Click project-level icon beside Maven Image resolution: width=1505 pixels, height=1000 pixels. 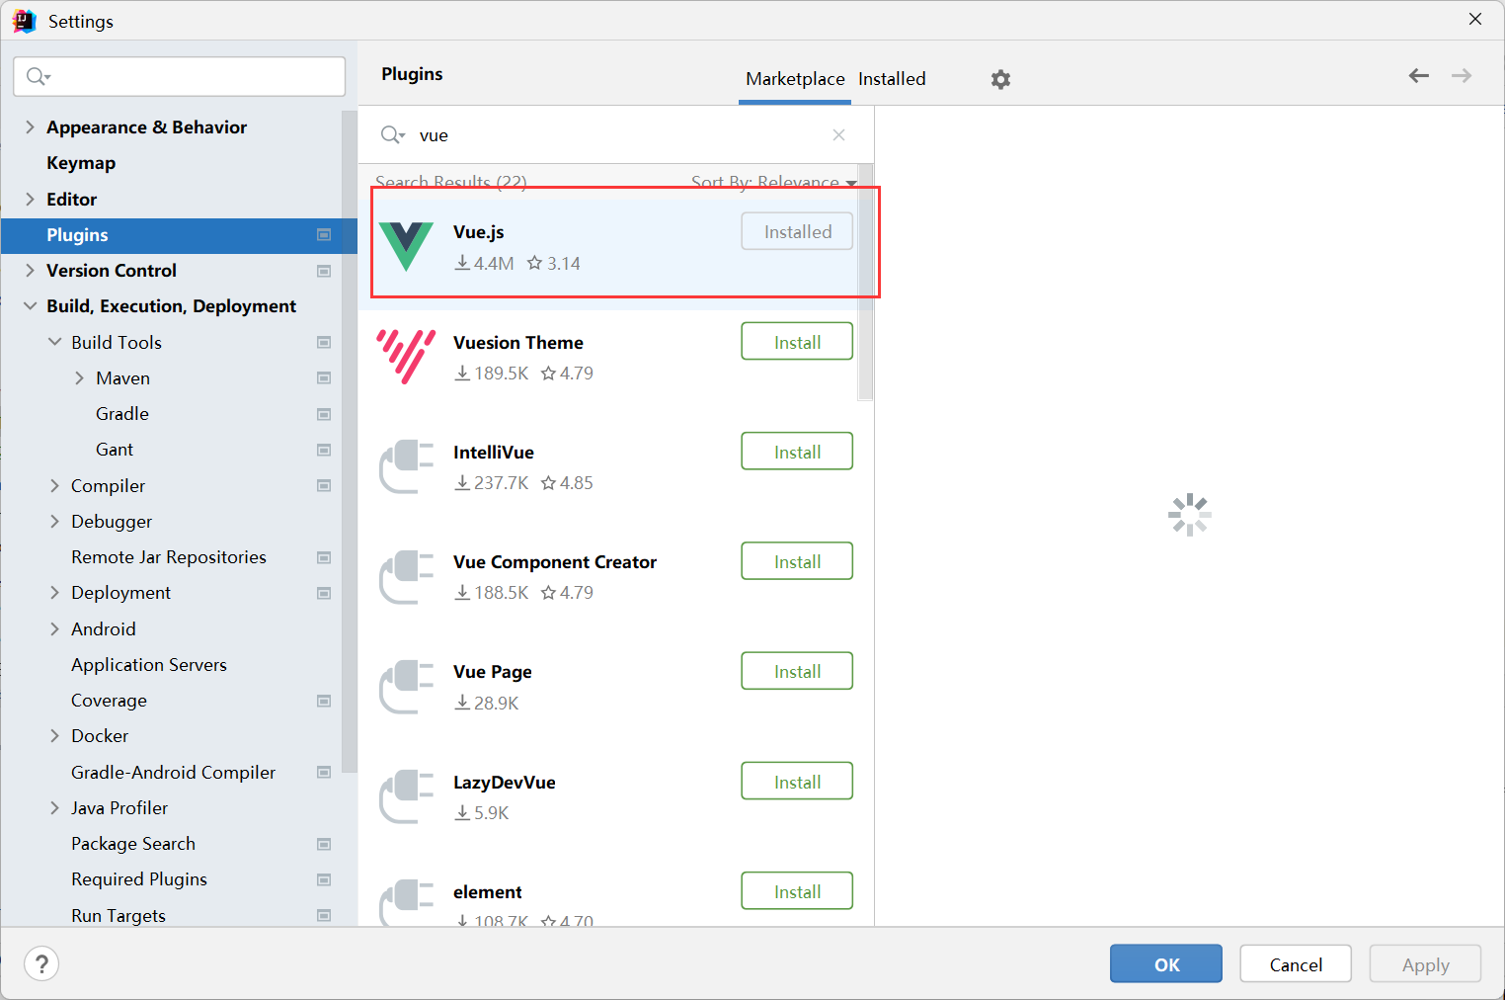coord(323,378)
